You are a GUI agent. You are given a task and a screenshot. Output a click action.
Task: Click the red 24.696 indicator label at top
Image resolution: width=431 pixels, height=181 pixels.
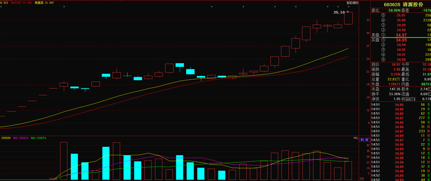(x=21, y=3)
